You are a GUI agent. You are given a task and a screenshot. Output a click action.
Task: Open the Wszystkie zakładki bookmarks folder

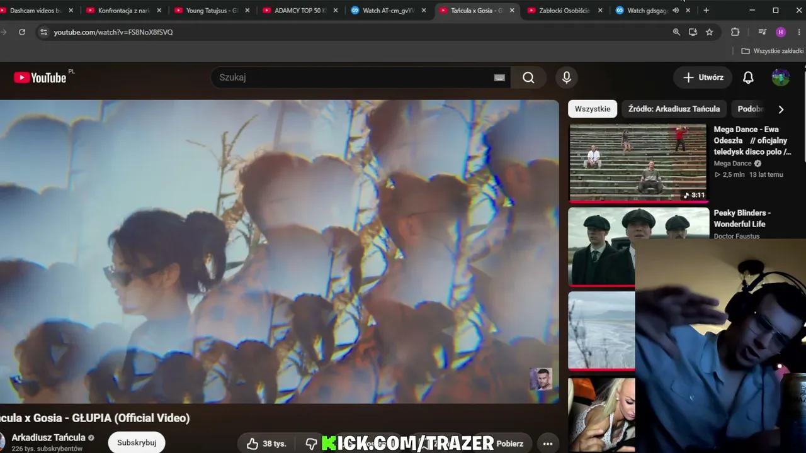773,51
